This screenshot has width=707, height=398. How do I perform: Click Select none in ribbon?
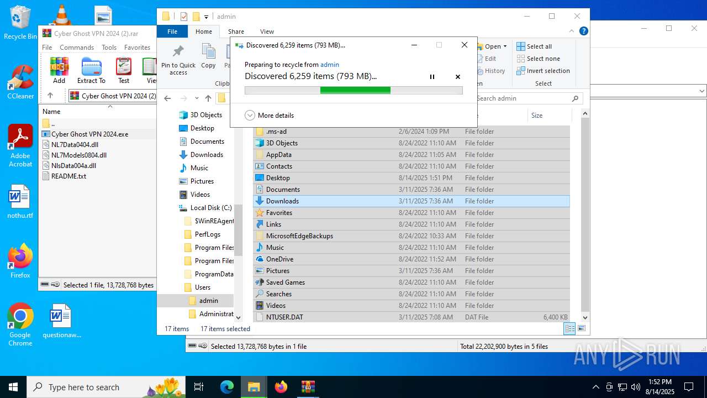click(x=539, y=59)
